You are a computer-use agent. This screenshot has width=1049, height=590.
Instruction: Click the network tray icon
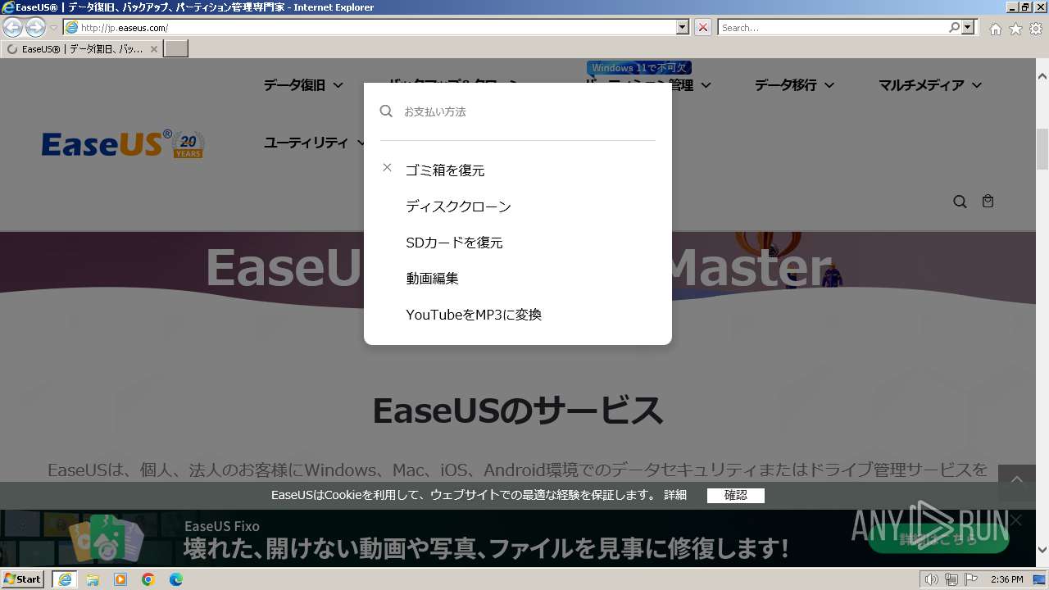[951, 579]
